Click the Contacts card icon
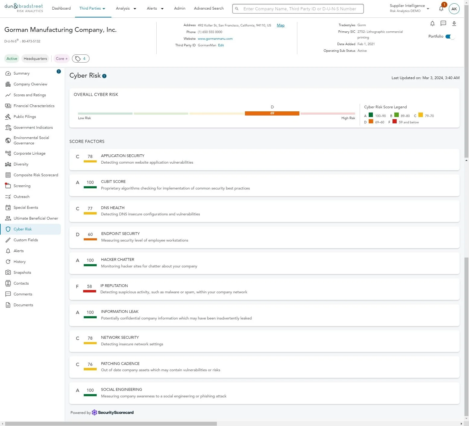Viewport: 469px width, 426px height. (8, 283)
